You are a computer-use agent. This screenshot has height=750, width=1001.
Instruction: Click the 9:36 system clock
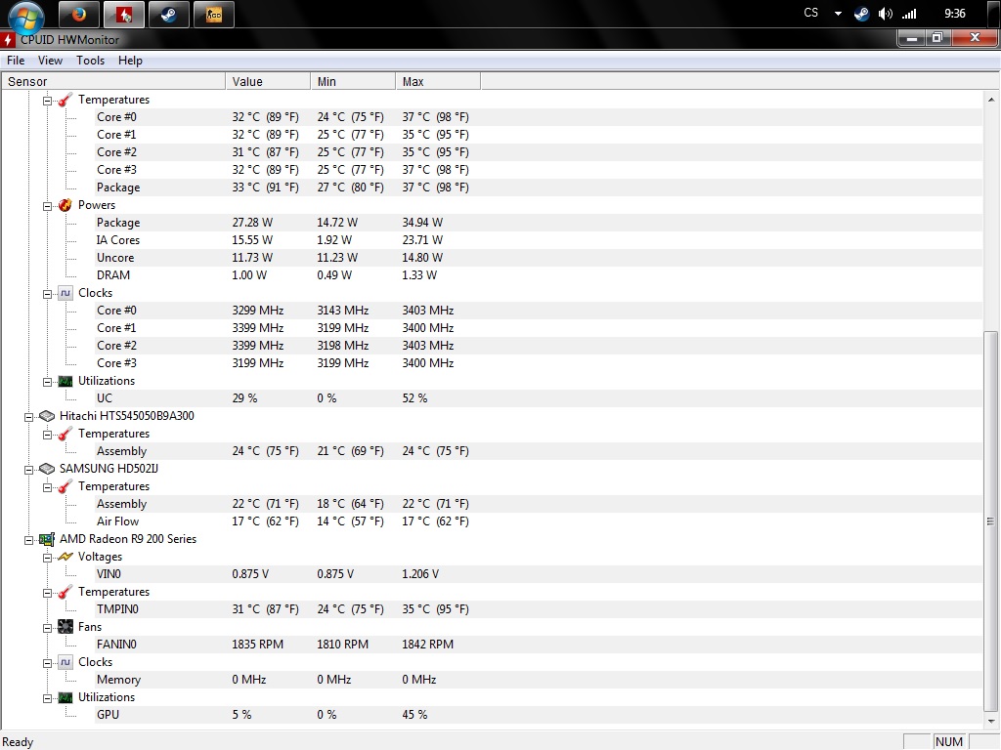tap(954, 14)
